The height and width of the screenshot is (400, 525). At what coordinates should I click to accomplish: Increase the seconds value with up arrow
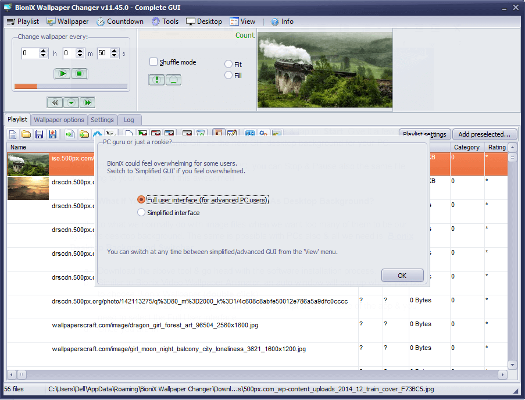(113, 51)
